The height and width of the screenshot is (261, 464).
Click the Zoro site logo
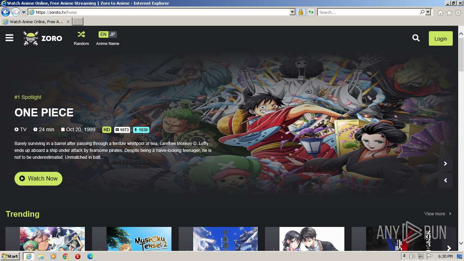(x=43, y=38)
